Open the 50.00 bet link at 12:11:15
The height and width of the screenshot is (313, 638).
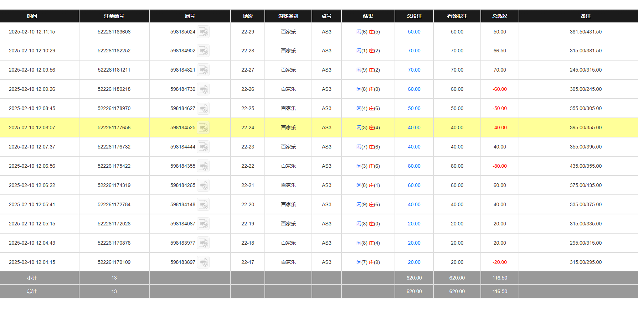(x=414, y=32)
